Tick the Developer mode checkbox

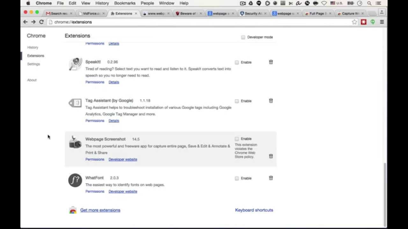(243, 37)
